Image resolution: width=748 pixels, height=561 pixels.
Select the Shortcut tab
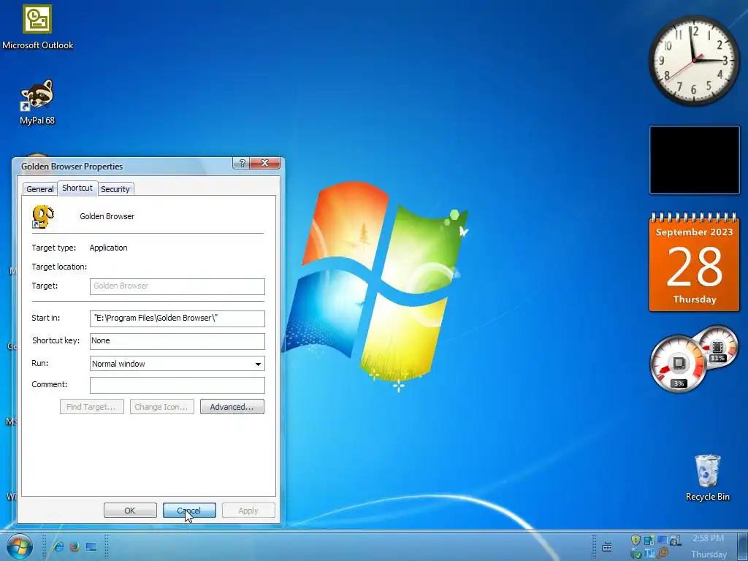coord(77,188)
